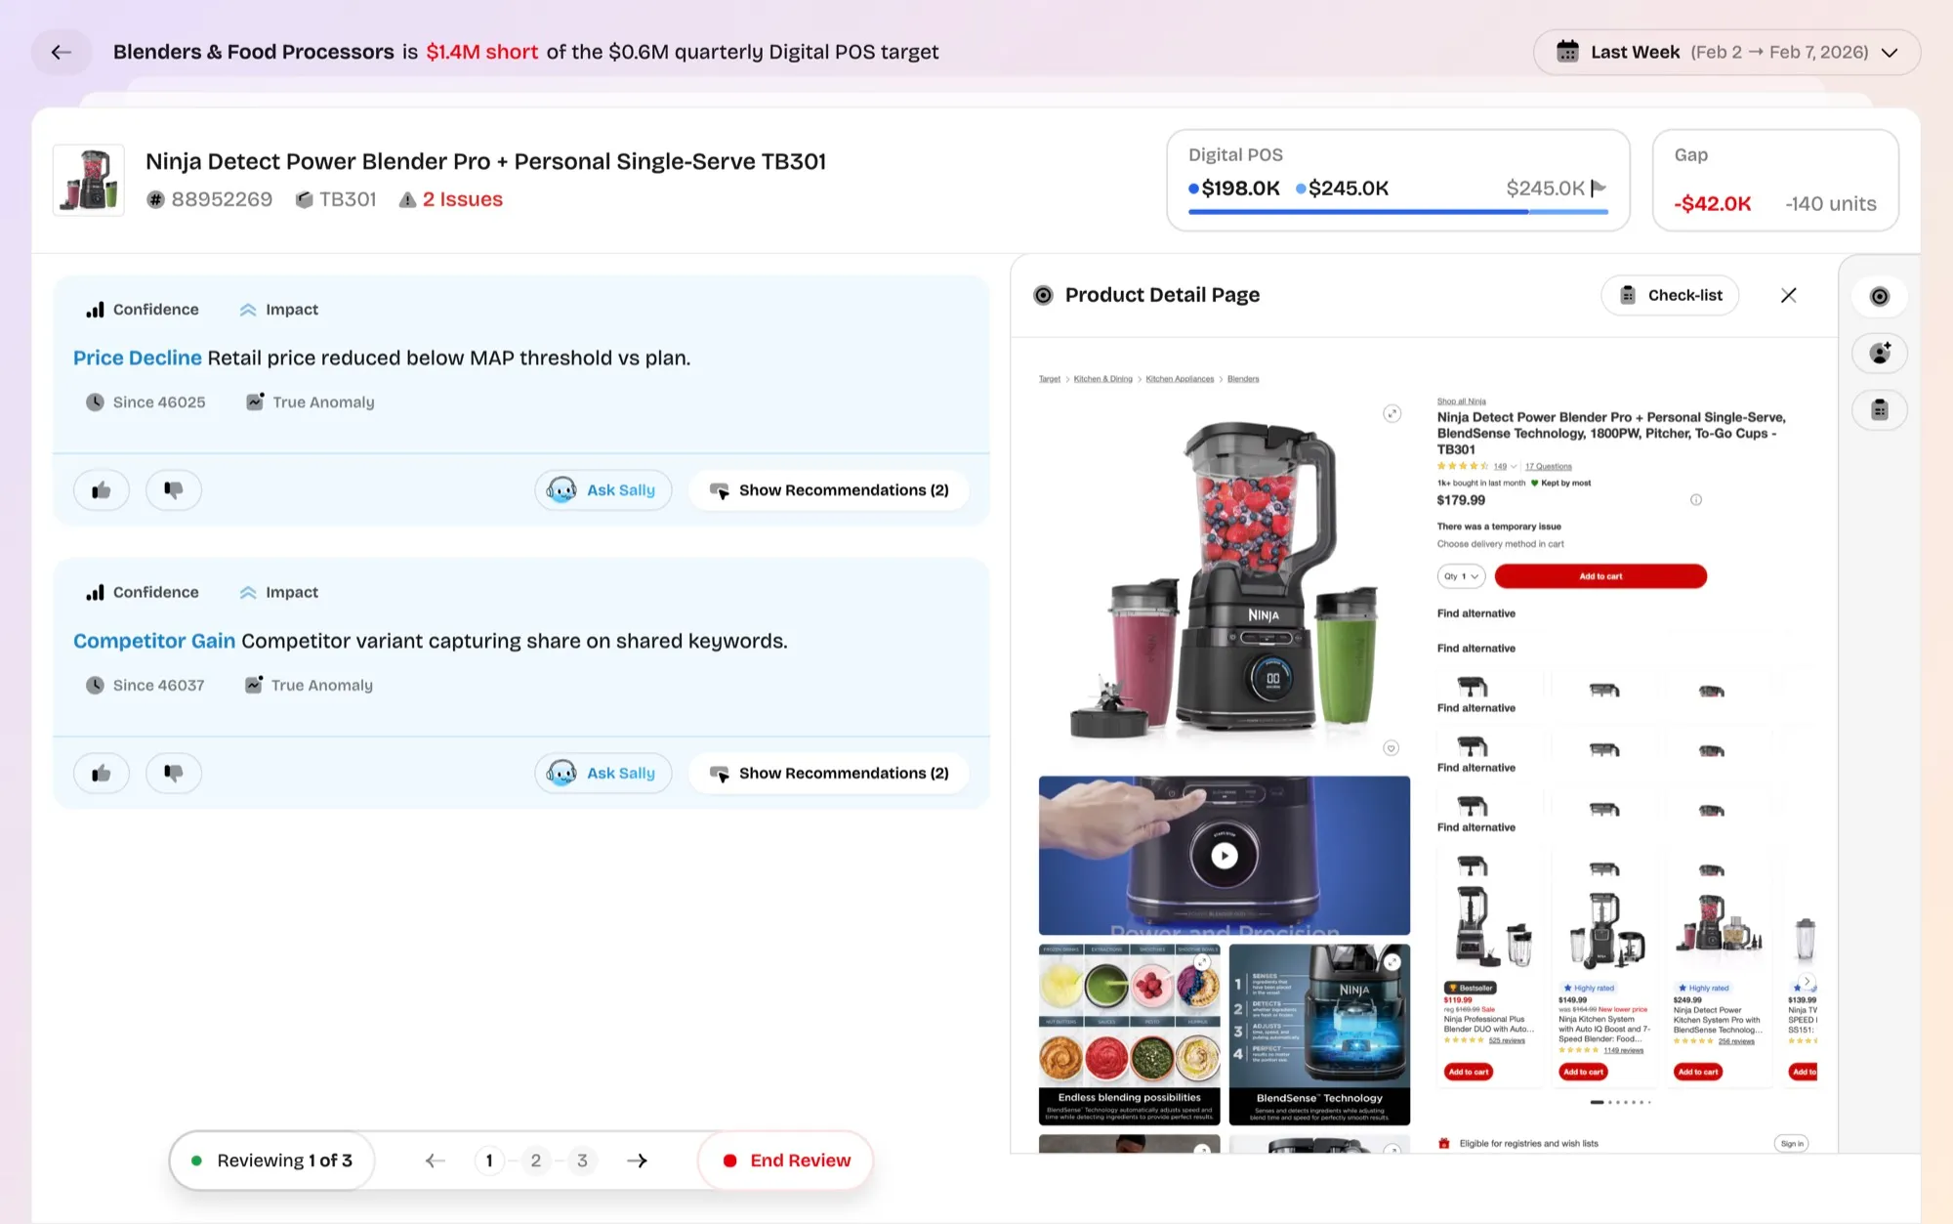The height and width of the screenshot is (1224, 1953).
Task: Click Impact indicator on Price Decline card
Action: click(279, 310)
